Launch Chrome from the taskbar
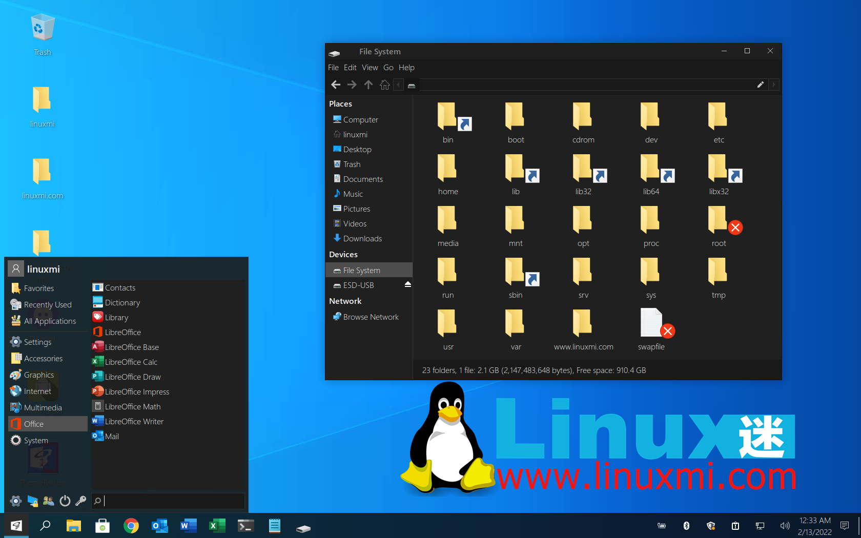 point(131,526)
